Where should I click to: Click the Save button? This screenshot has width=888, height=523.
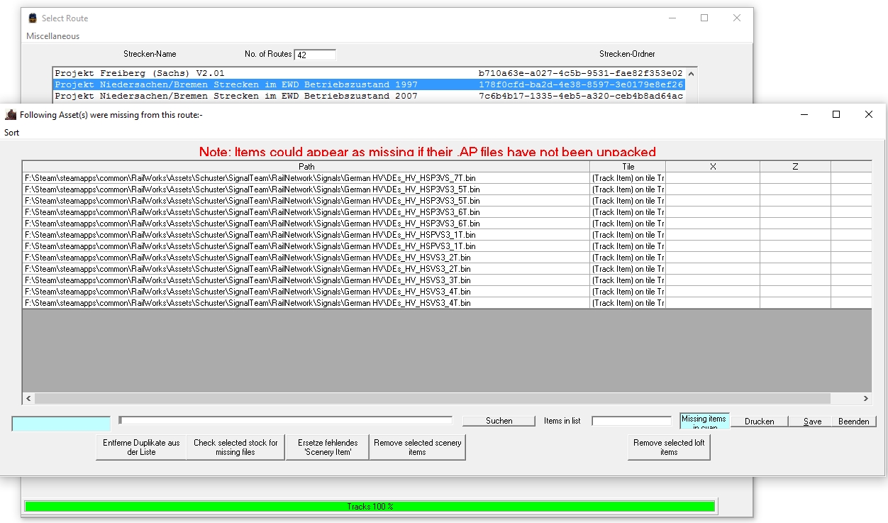pos(812,422)
